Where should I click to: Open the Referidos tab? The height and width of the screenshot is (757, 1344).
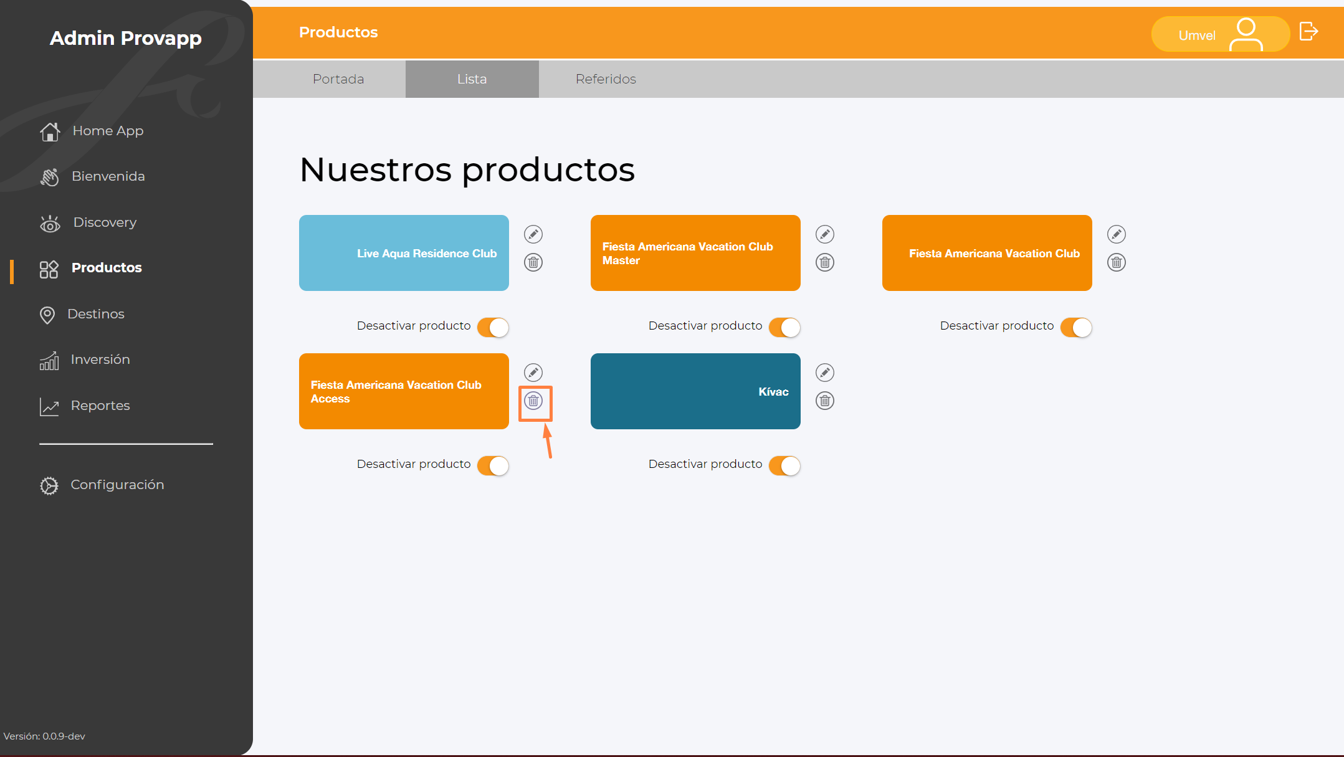[x=606, y=79]
